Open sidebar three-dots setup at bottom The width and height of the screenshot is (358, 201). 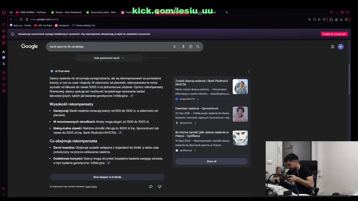4,195
